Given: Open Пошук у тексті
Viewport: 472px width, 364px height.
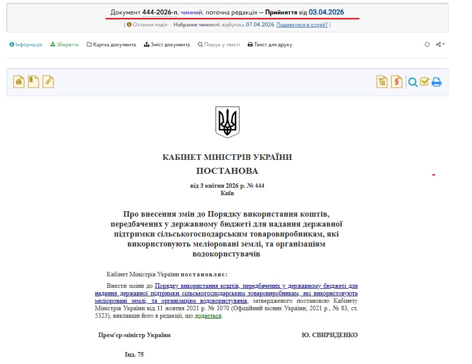Looking at the screenshot, I should [219, 44].
